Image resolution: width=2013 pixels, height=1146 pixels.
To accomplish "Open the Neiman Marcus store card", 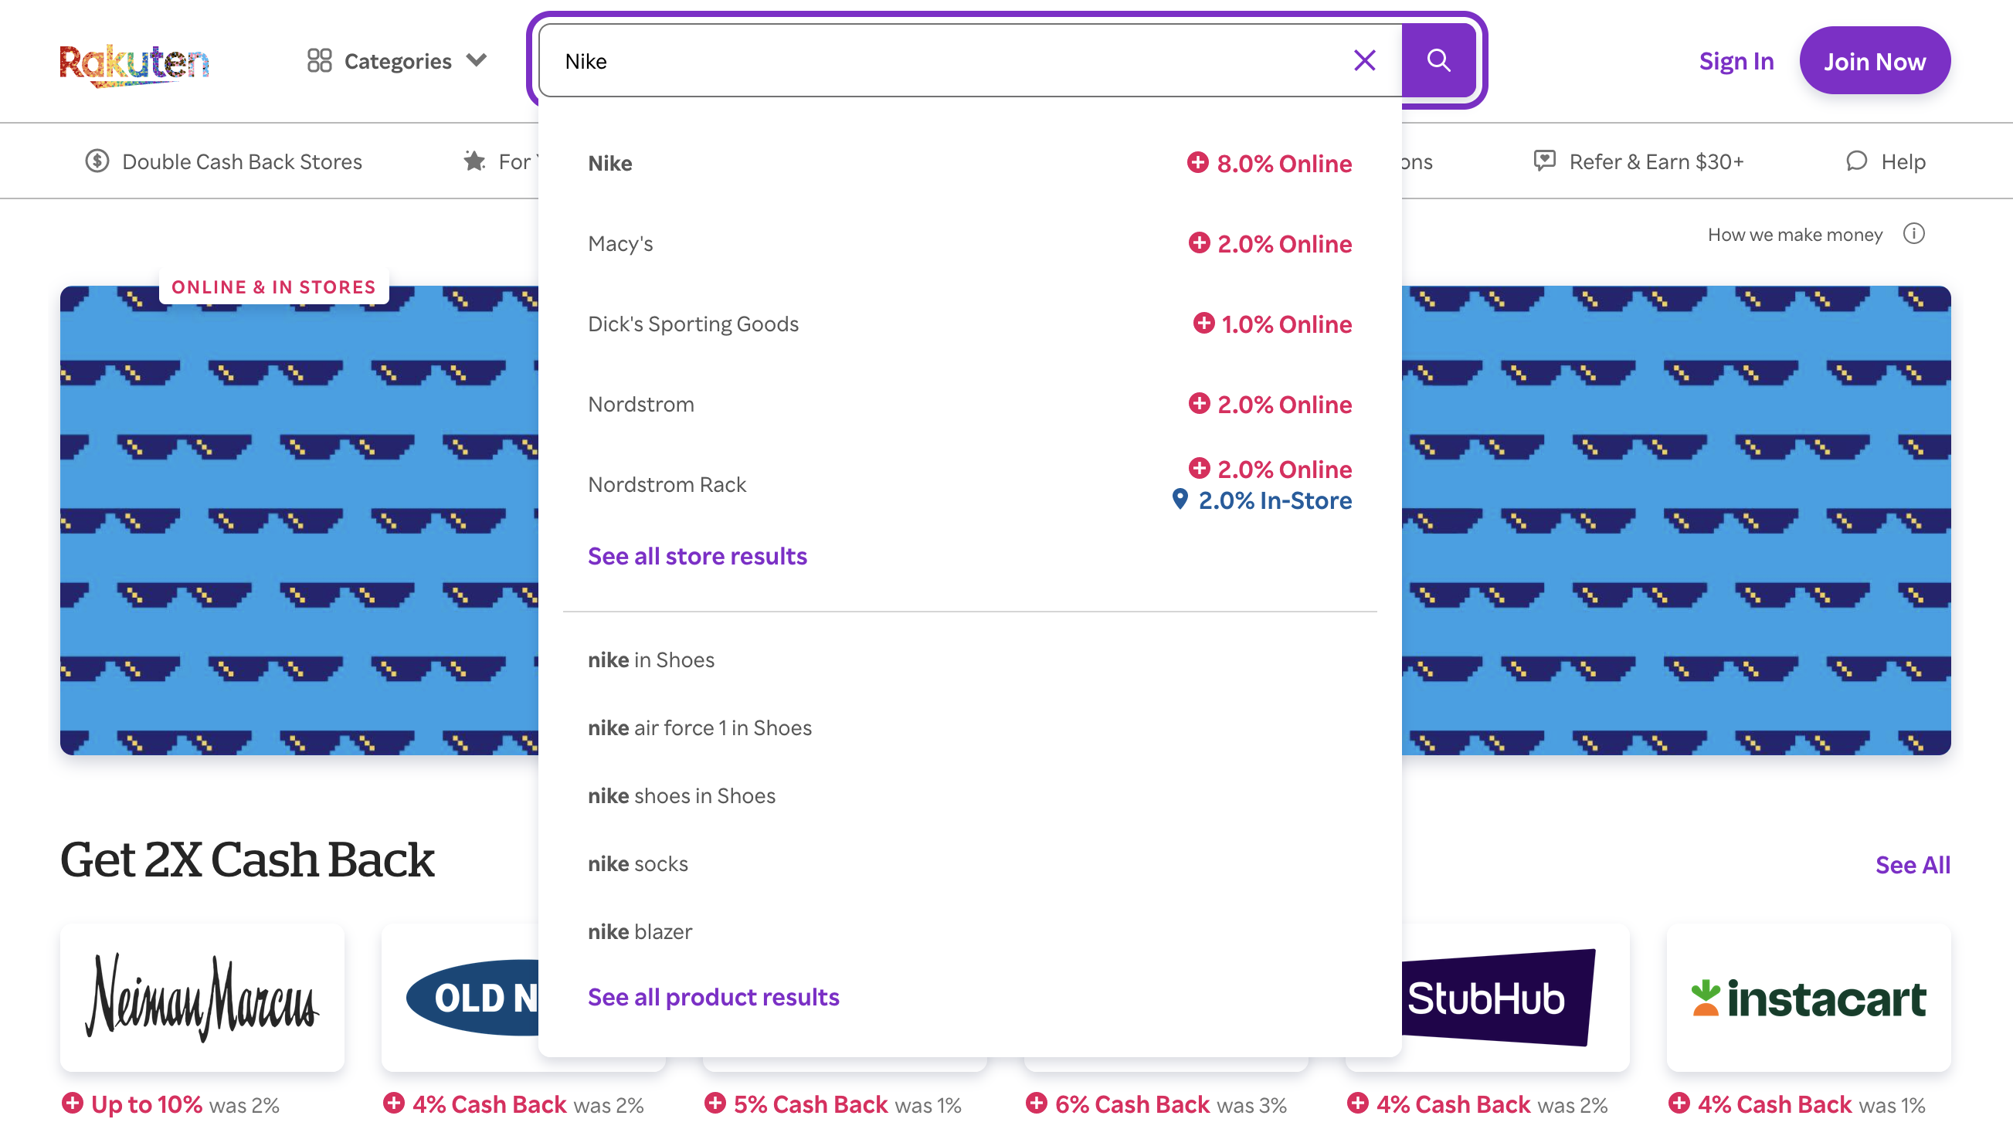I will (202, 997).
